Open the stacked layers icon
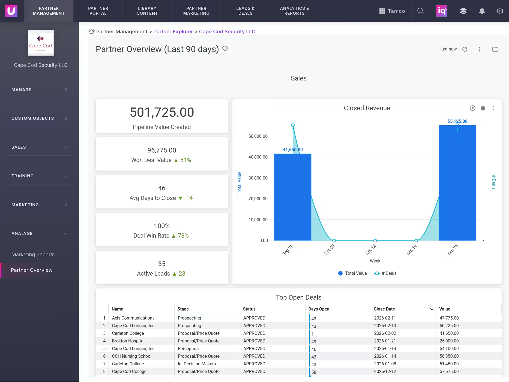This screenshot has width=509, height=382. [x=463, y=11]
